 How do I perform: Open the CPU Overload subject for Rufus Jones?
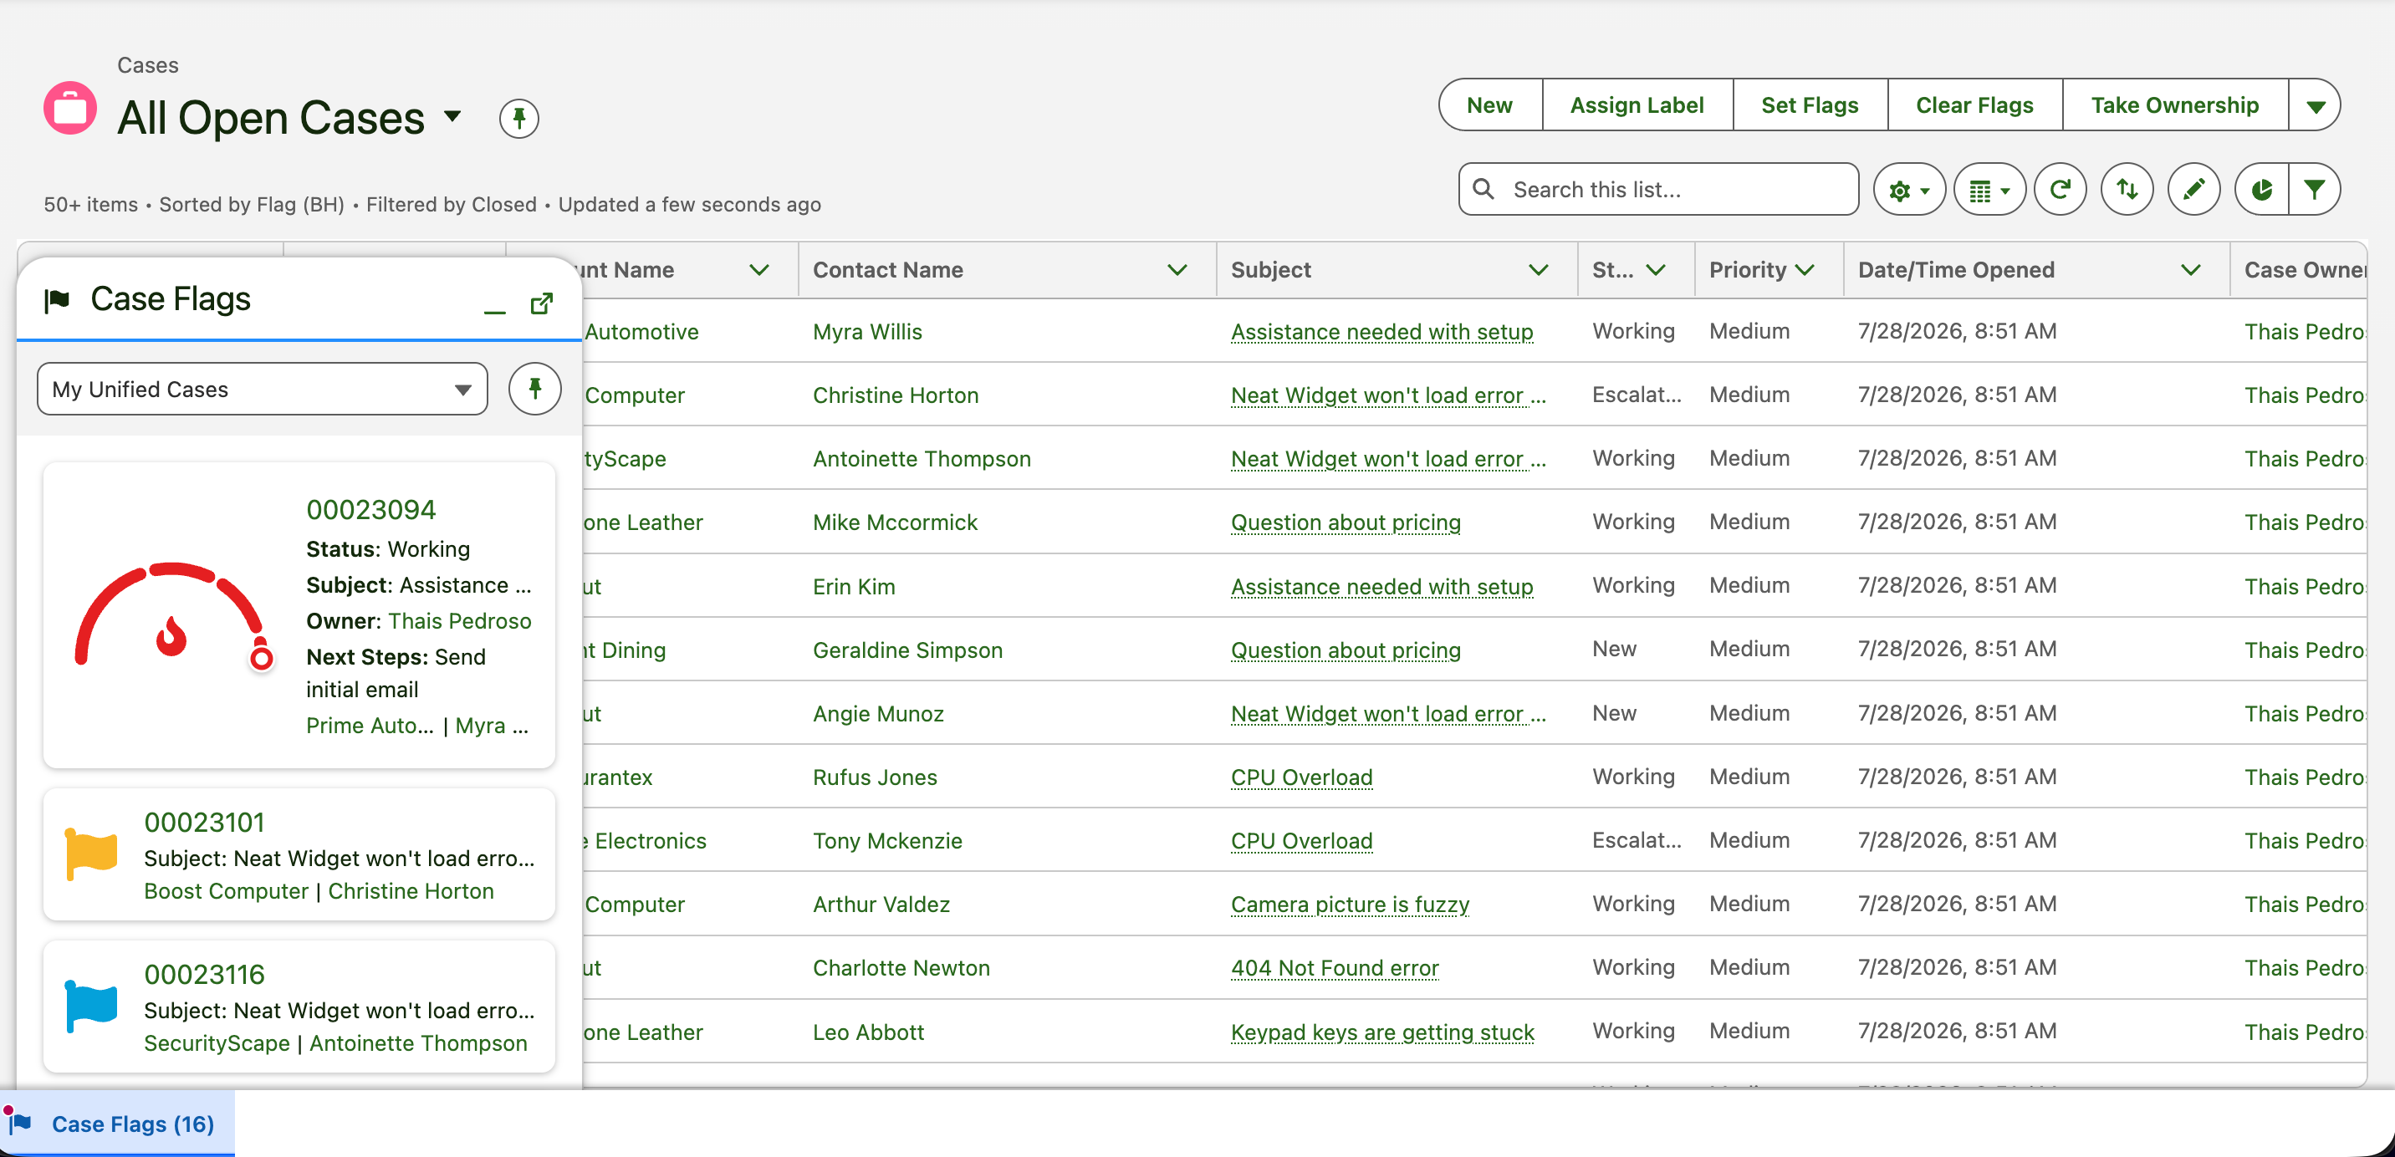pyautogui.click(x=1302, y=777)
